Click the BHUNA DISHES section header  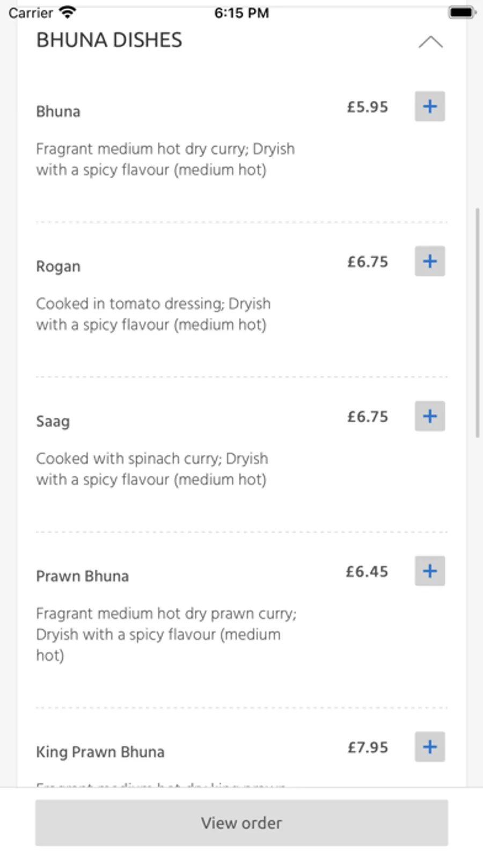click(109, 40)
